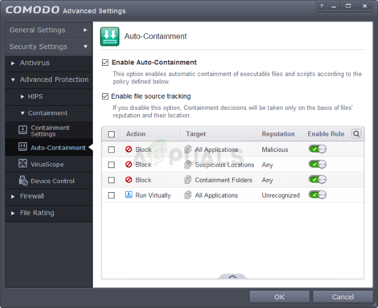The image size is (378, 308).
Task: Disable the Malicious reputation rule toggle
Action: [317, 149]
